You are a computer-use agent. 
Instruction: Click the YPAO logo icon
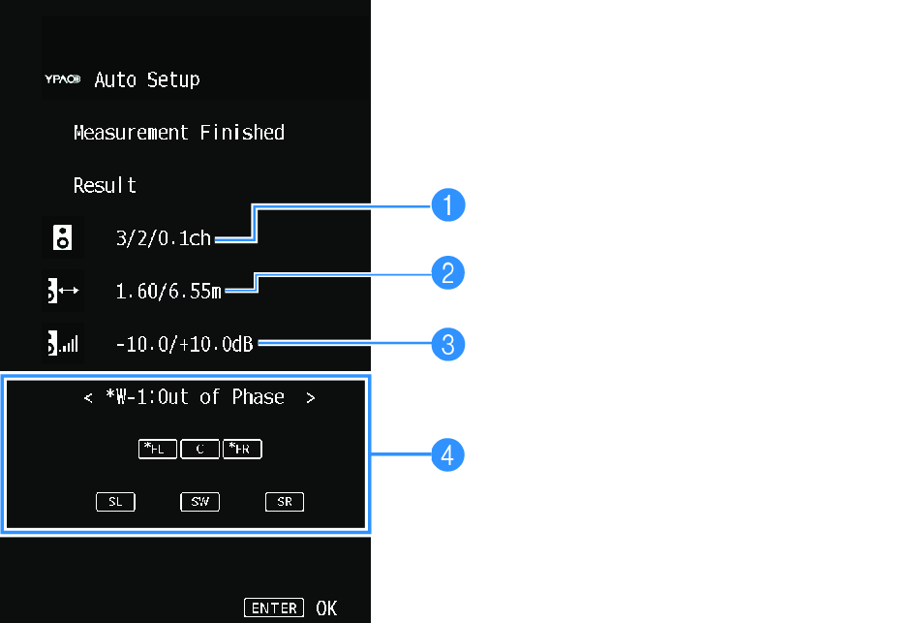pos(65,80)
